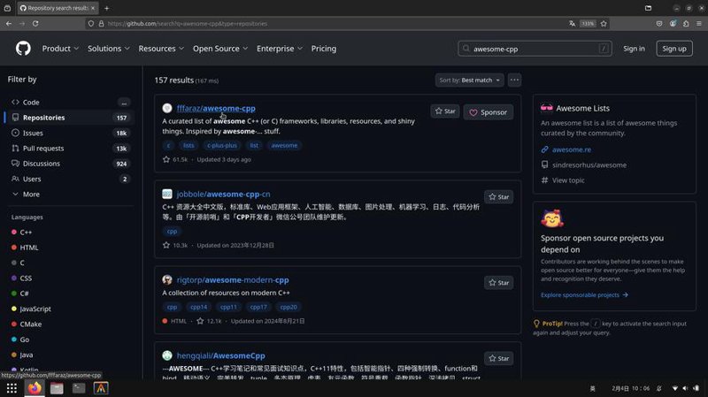The height and width of the screenshot is (397, 708).
Task: Select the cpp17 topic tag
Action: pos(258,307)
